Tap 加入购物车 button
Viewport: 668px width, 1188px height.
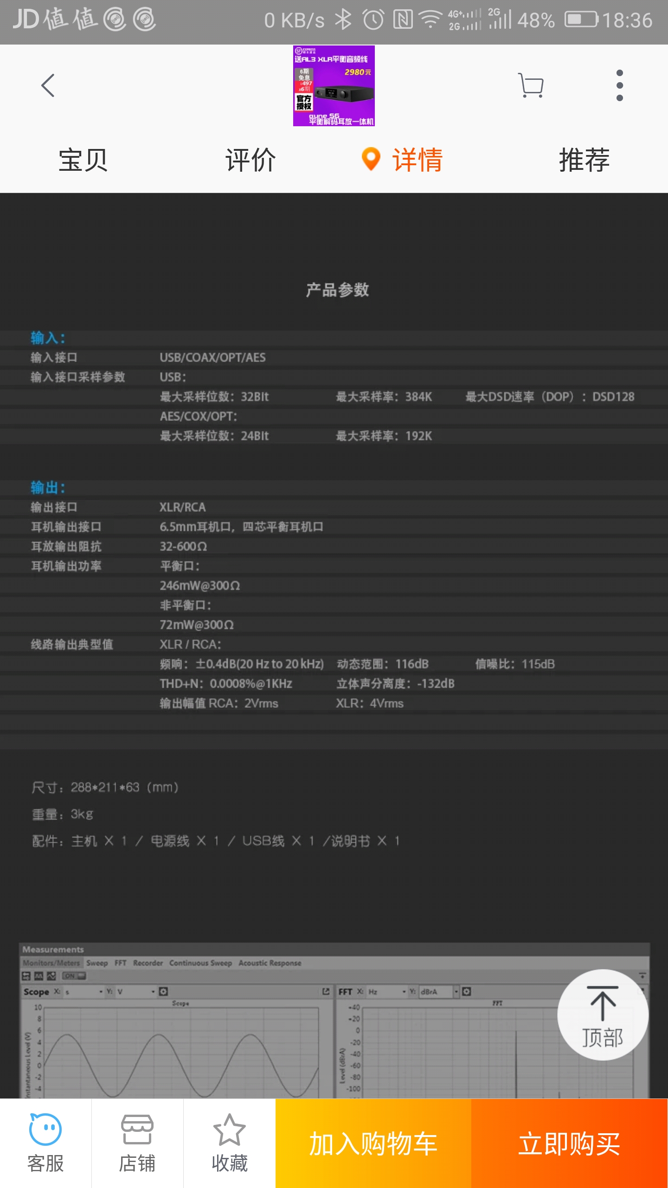point(373,1143)
